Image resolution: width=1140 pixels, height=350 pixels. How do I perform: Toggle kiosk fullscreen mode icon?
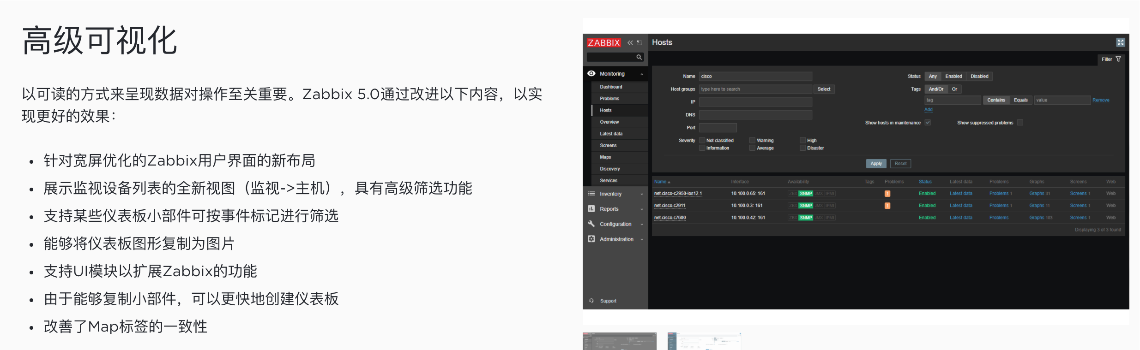[1121, 42]
